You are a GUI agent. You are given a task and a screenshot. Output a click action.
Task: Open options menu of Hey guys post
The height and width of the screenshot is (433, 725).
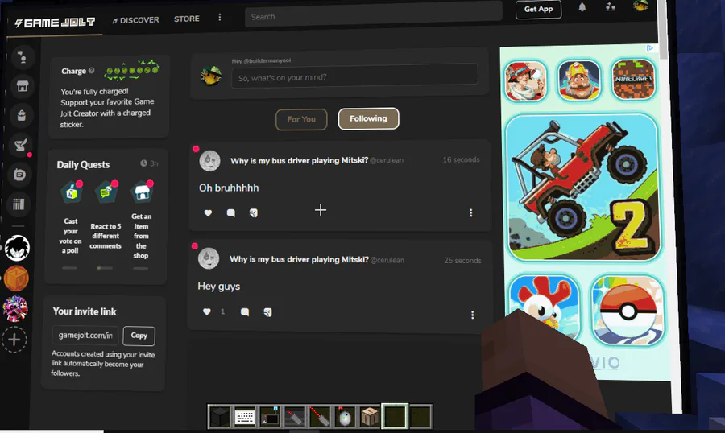click(x=472, y=315)
